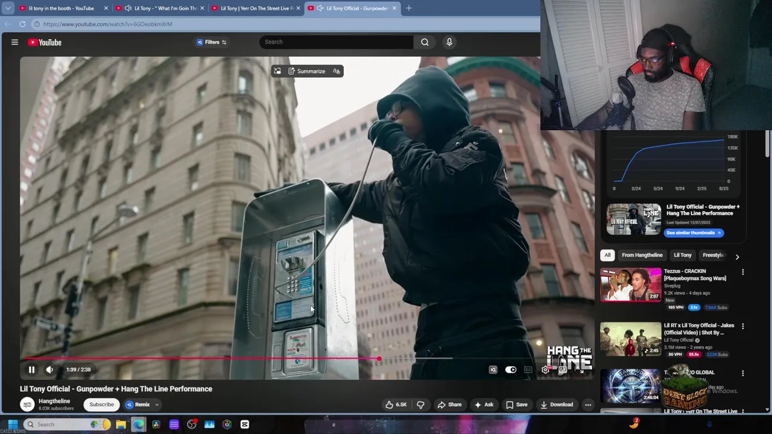Mute the video volume speaker
Screen dimensions: 772x434
pos(49,370)
